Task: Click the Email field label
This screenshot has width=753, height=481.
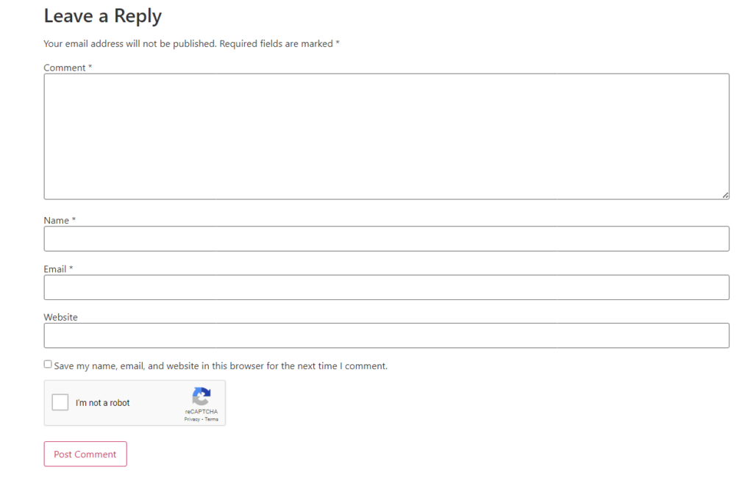Action: 58,269
